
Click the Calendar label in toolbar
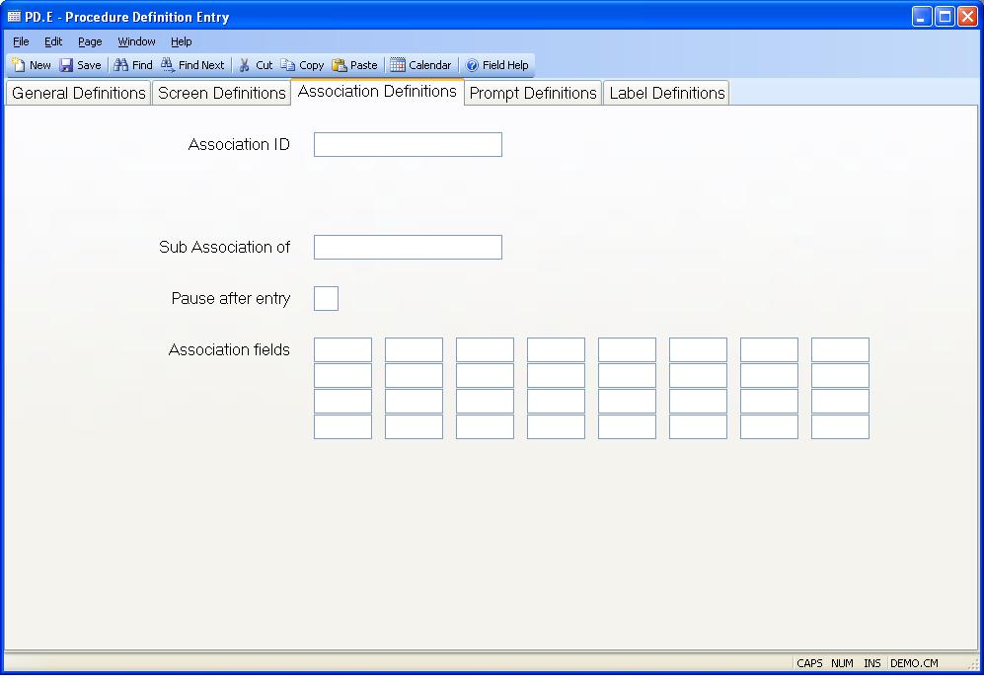pyautogui.click(x=430, y=65)
